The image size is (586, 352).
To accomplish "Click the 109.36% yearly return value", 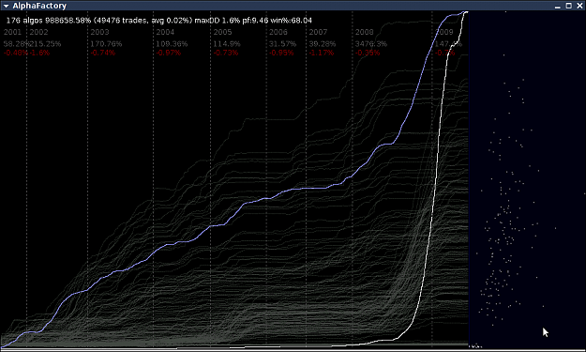I will click(172, 44).
